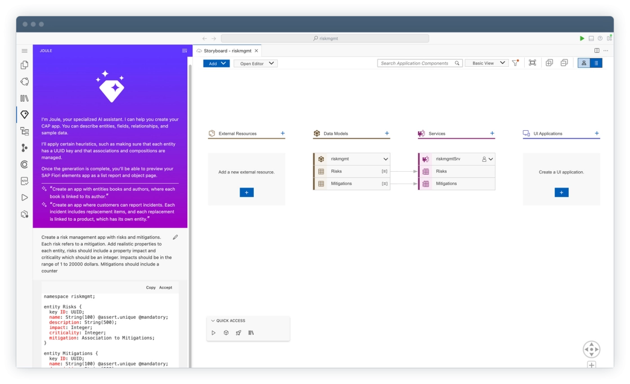Add an item with Data Models header plus
This screenshot has height=384, width=630.
click(387, 134)
